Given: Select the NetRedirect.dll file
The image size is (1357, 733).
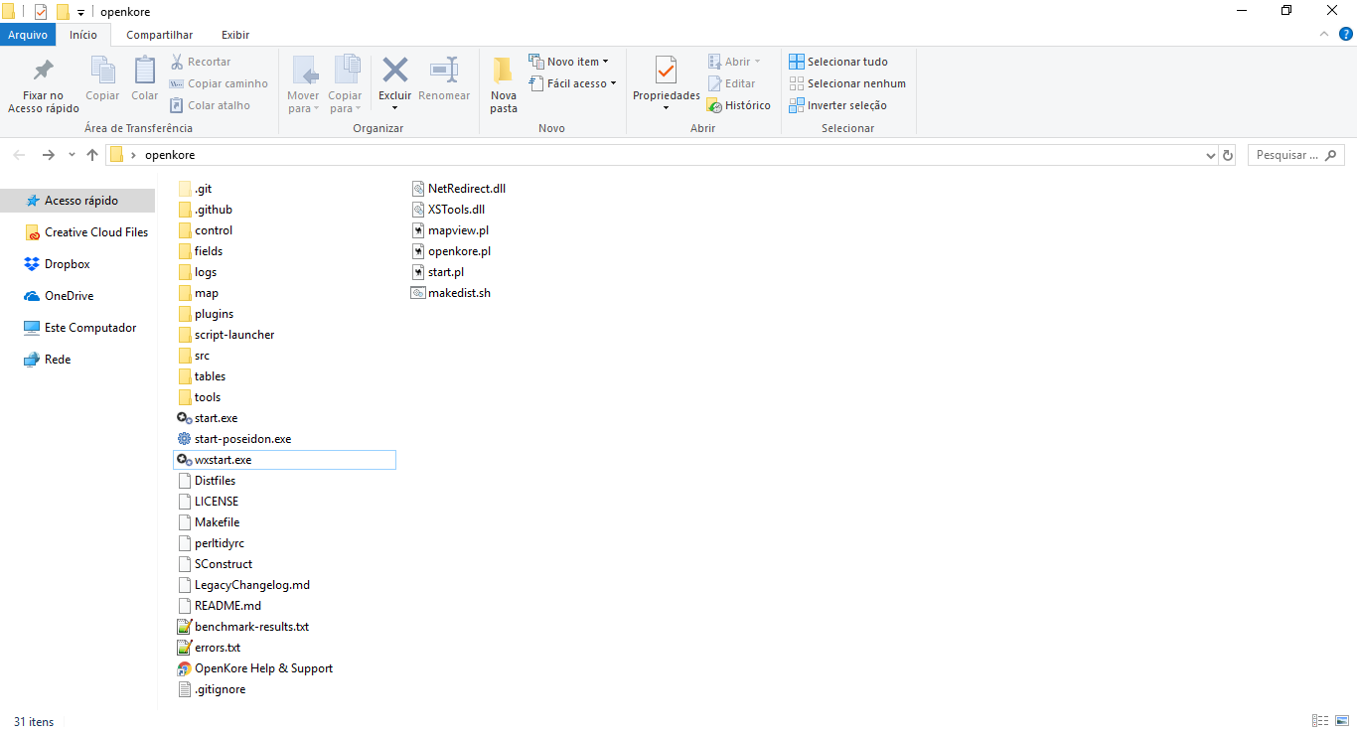Looking at the screenshot, I should coord(460,189).
